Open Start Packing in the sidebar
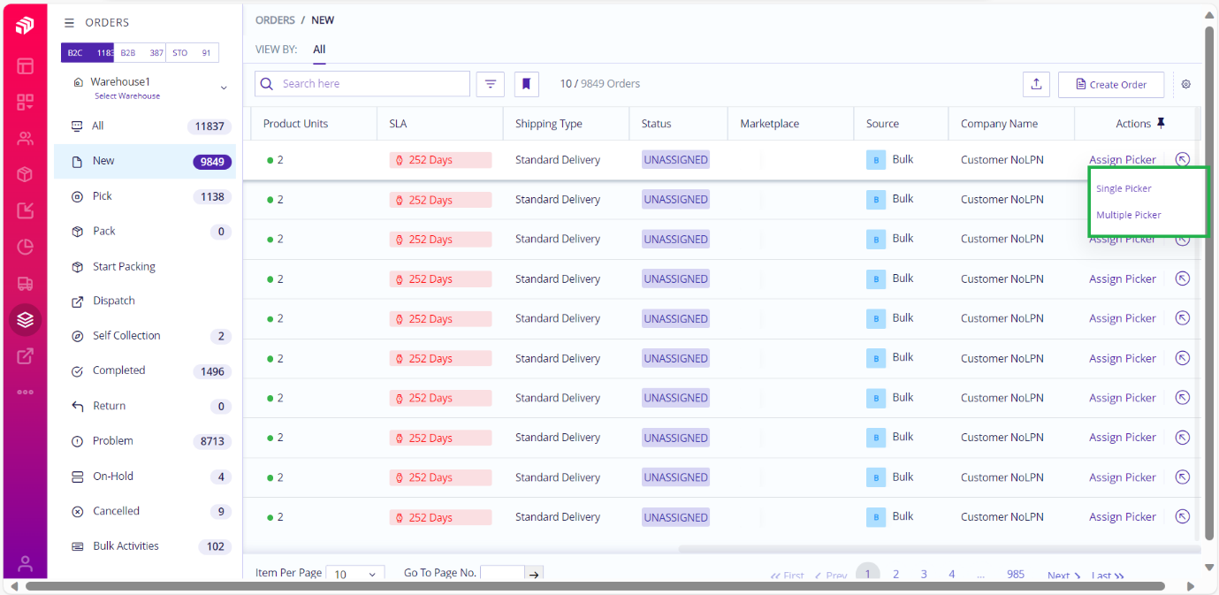Image resolution: width=1219 pixels, height=595 pixels. pyautogui.click(x=145, y=266)
